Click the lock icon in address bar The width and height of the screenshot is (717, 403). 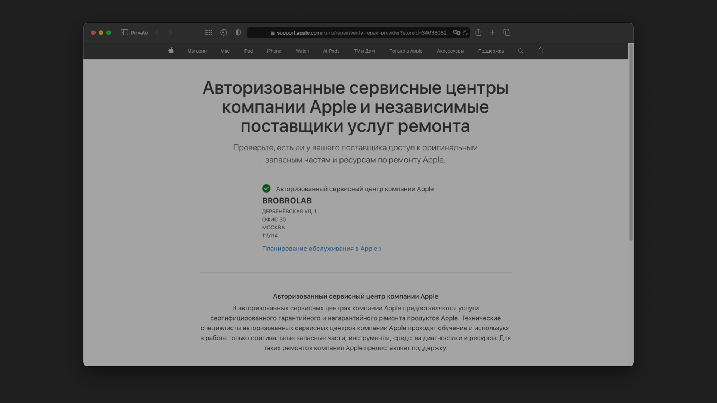click(x=273, y=33)
